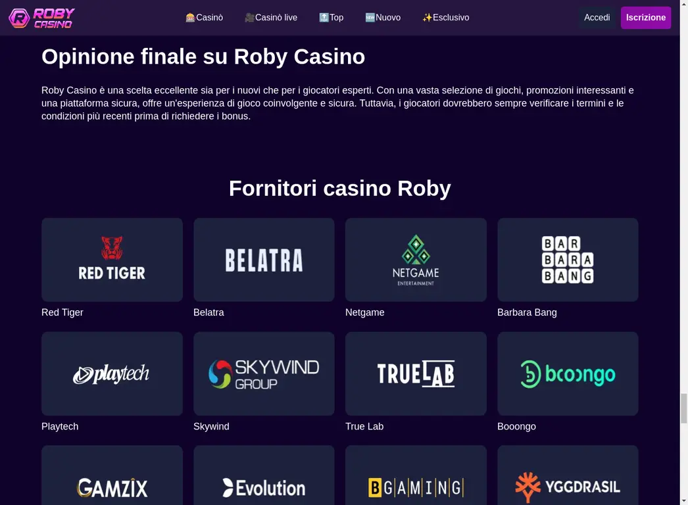
Task: Select the True Lab provider logo
Action: tap(416, 373)
